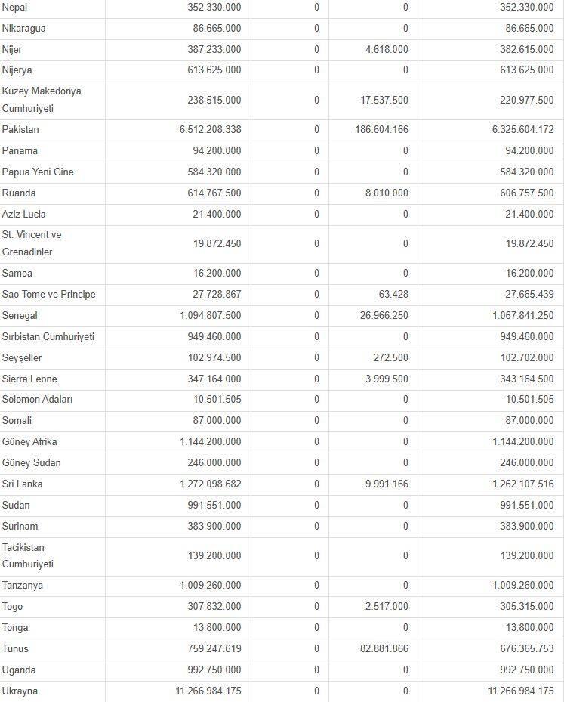564x702 pixels.
Task: Click value 6.512.208.338 for Pakistan
Action: point(210,130)
